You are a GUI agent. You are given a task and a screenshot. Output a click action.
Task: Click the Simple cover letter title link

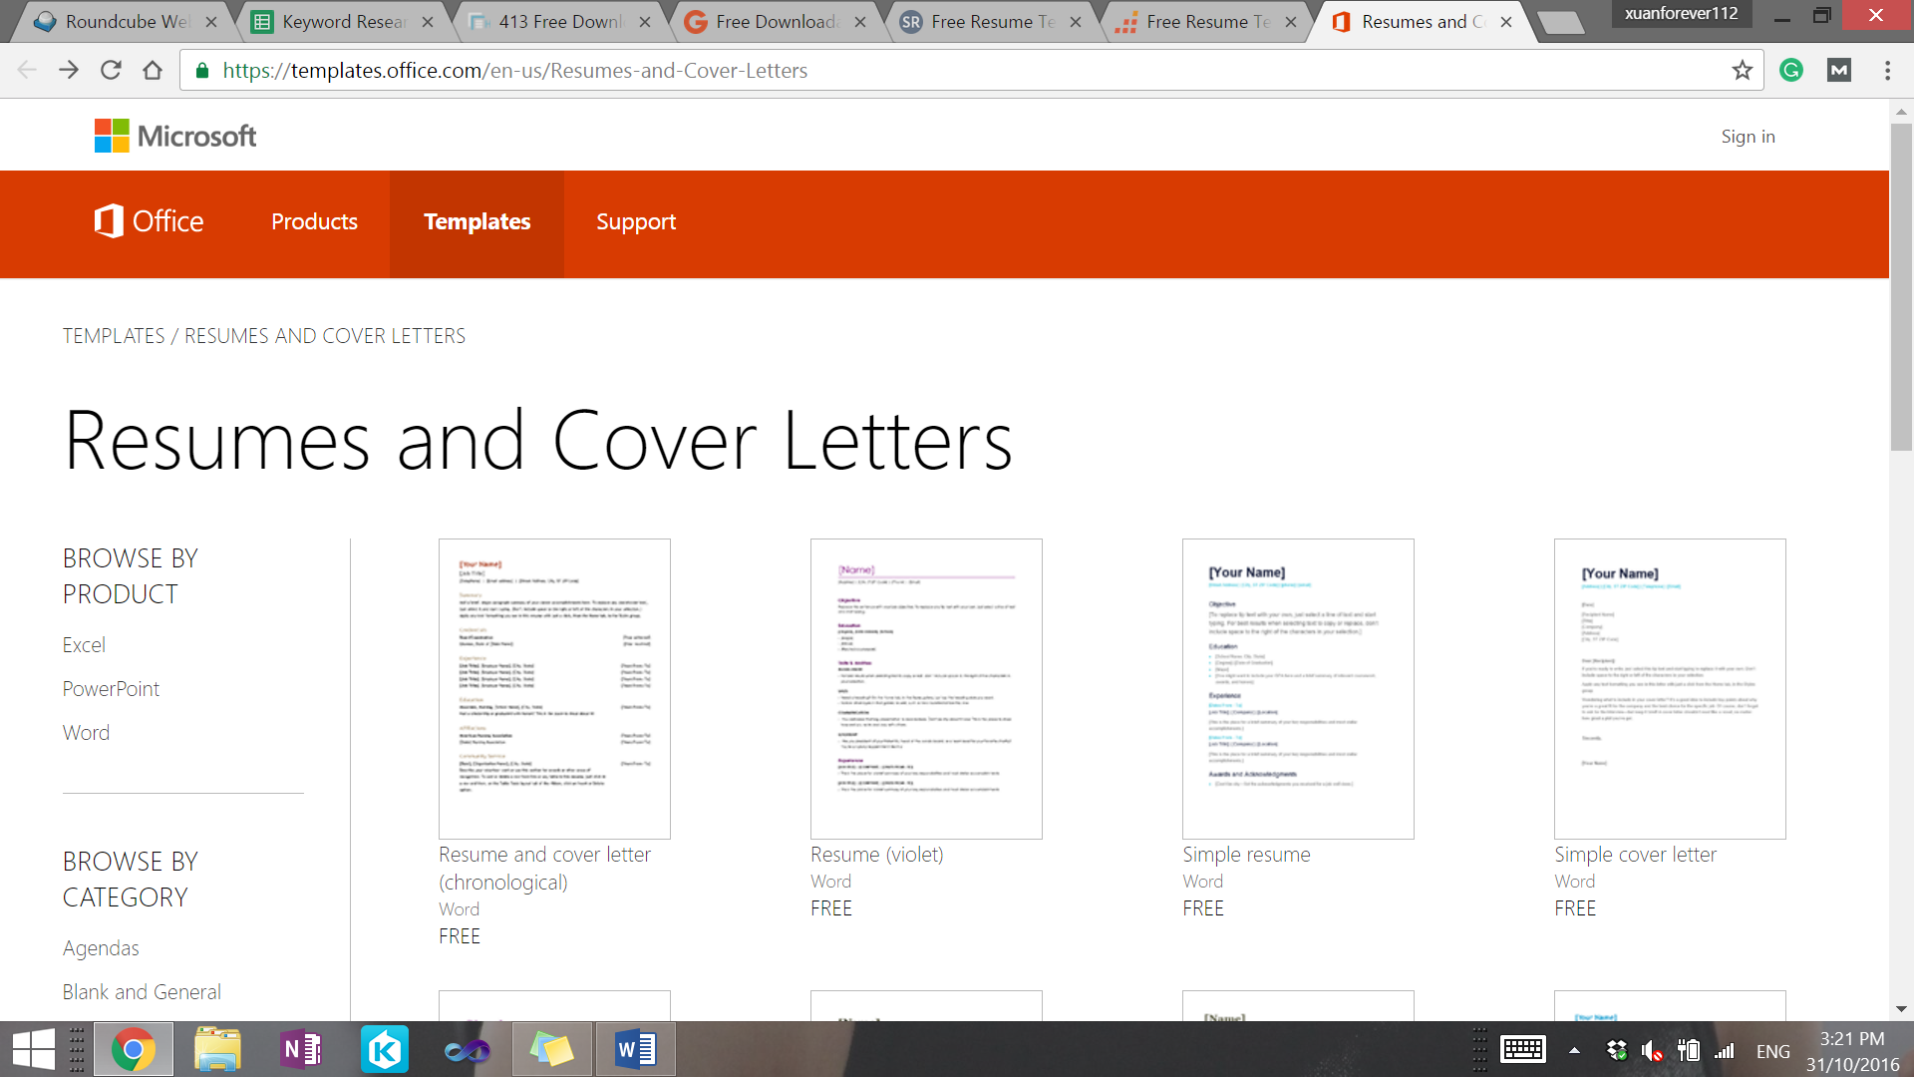click(1635, 855)
